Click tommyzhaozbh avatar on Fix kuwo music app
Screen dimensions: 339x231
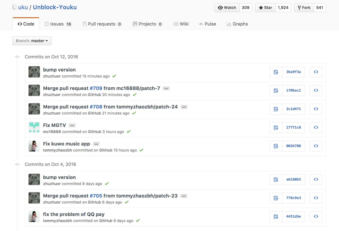[x=34, y=146]
